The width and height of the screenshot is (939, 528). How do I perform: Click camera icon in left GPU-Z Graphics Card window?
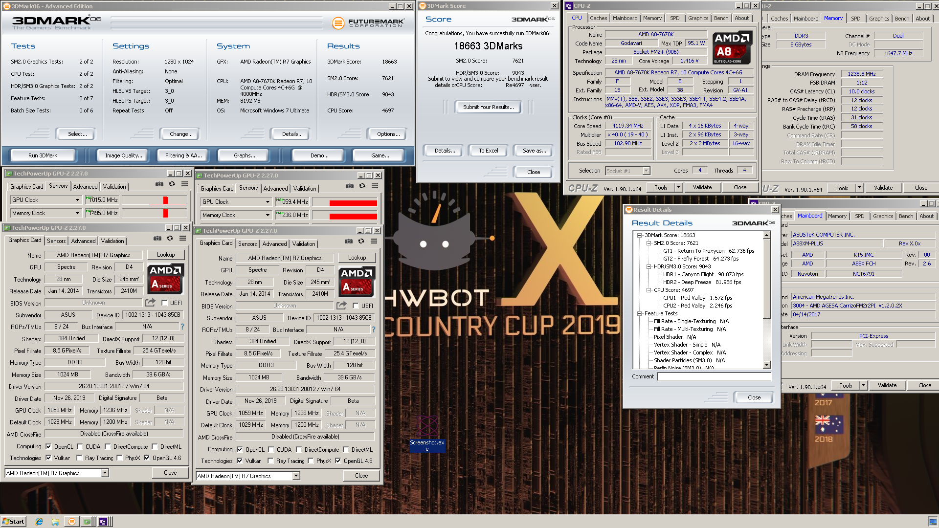[157, 238]
